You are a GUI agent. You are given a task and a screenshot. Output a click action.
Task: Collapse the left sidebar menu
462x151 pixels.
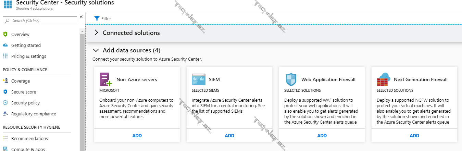(81, 17)
